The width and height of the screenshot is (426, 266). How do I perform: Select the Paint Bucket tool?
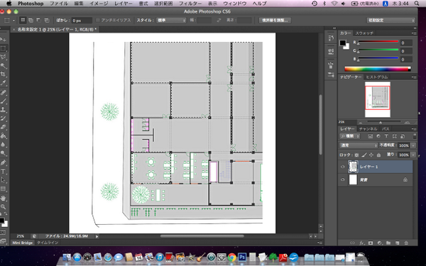3,135
